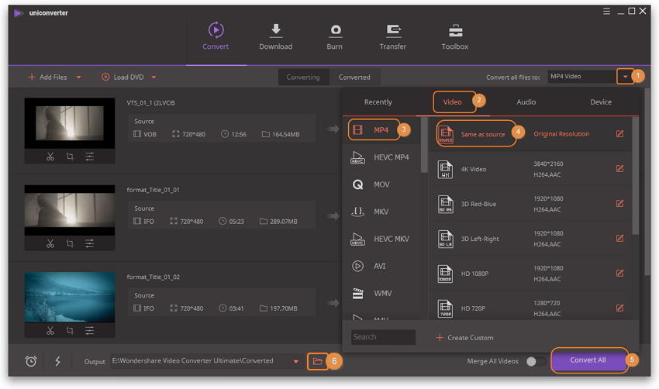Select the Video format tab
The width and height of the screenshot is (659, 389).
click(452, 102)
